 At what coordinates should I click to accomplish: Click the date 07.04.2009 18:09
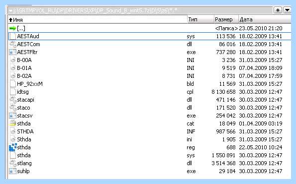[261, 68]
